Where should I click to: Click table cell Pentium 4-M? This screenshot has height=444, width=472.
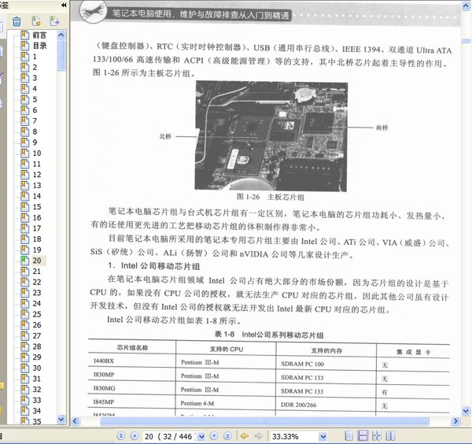coord(197,403)
